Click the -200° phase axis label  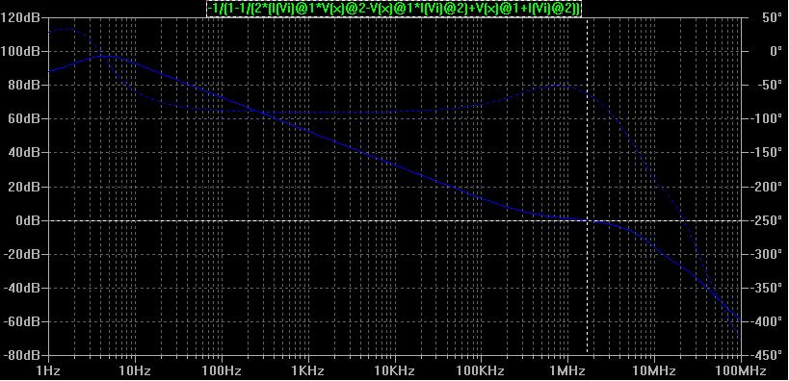click(766, 187)
